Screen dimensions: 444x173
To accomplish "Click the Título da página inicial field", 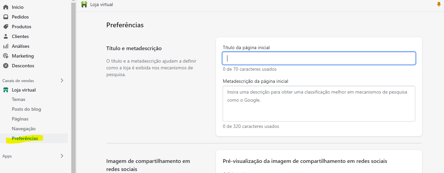I will pos(319,58).
